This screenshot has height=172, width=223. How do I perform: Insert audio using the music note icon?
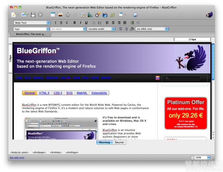pyautogui.click(x=112, y=15)
